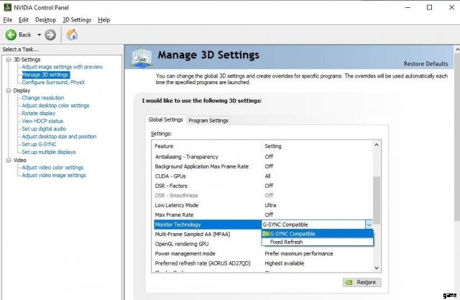Image resolution: width=460 pixels, height=300 pixels.
Task: Select Background Application Max Frame Rate row
Action: pyautogui.click(x=263, y=166)
